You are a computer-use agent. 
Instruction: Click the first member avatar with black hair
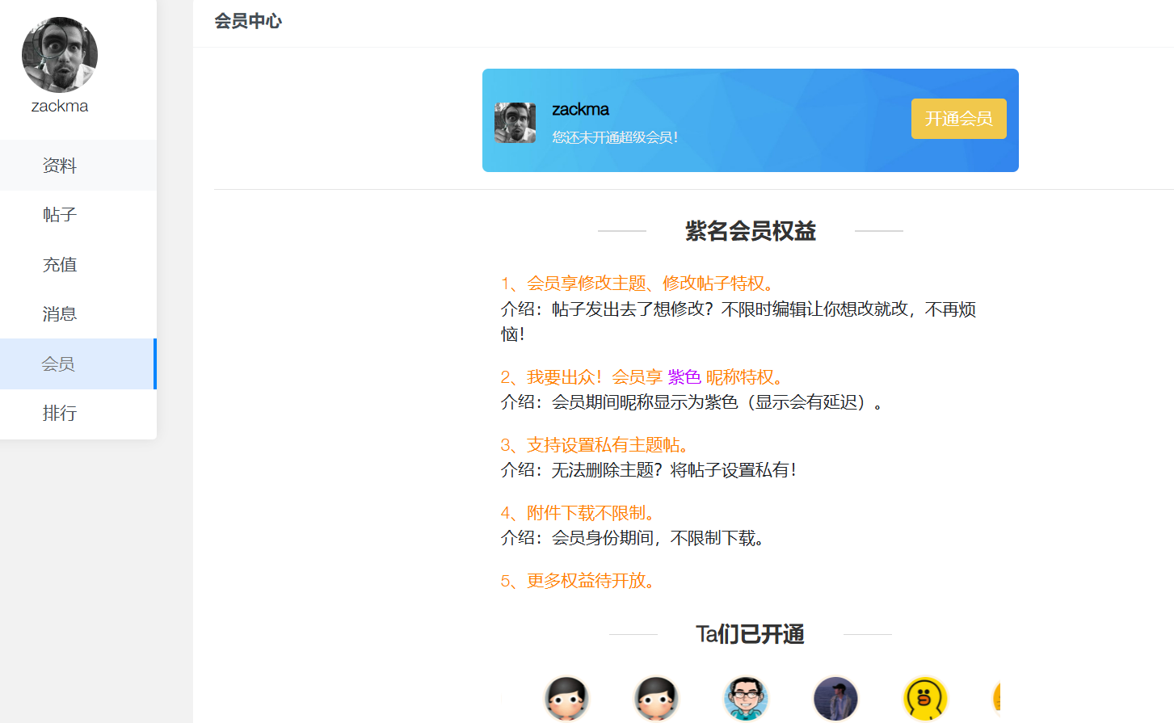[566, 699]
